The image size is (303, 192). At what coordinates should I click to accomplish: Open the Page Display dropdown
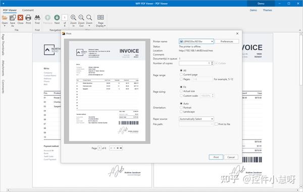tap(100, 21)
